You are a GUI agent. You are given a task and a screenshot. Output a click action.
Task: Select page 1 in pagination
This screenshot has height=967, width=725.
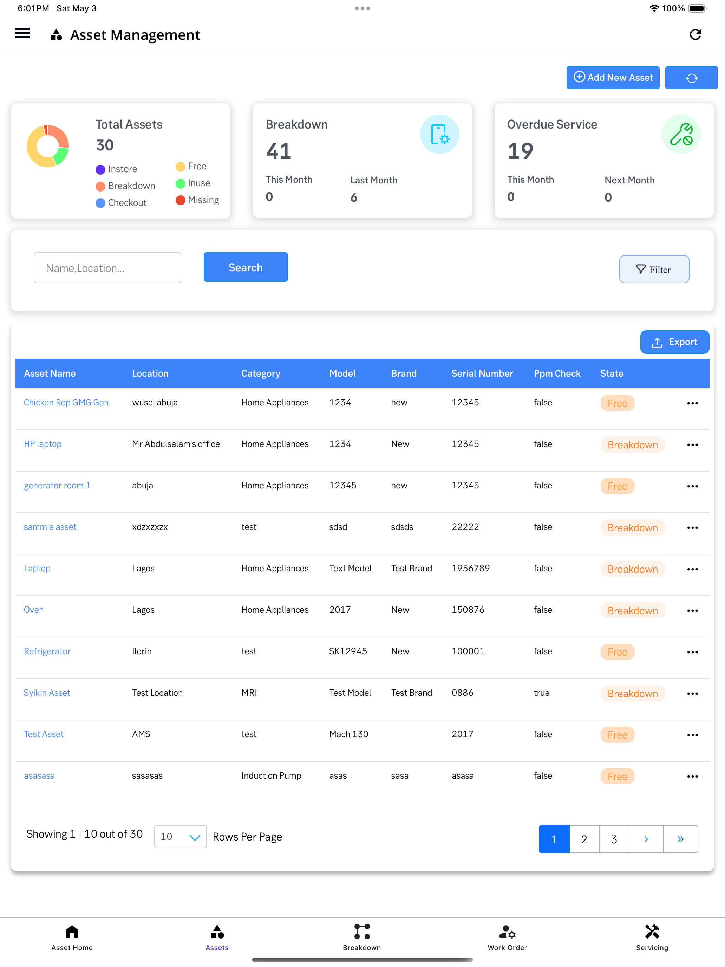tap(554, 839)
